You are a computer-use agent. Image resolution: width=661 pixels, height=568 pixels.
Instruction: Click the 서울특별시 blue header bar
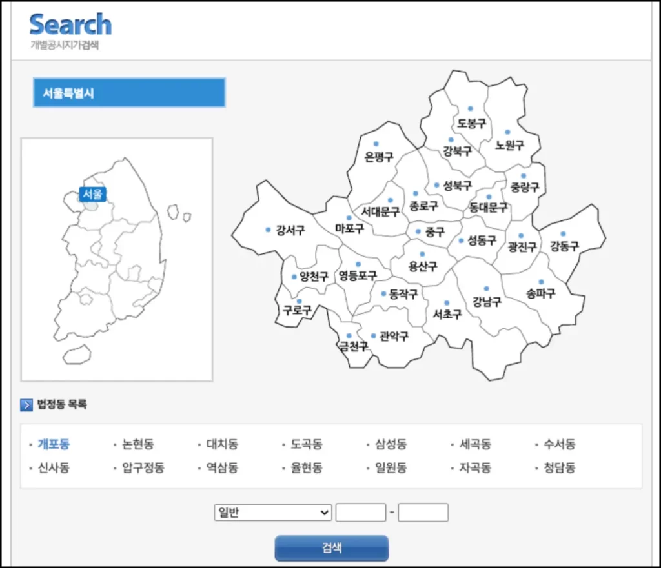coord(129,93)
